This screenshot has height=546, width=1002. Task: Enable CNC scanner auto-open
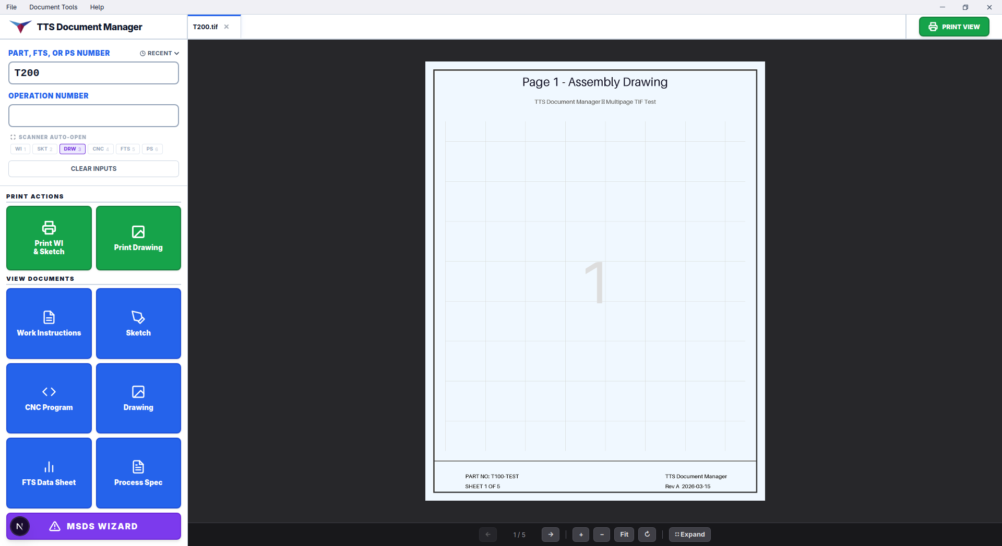tap(100, 149)
